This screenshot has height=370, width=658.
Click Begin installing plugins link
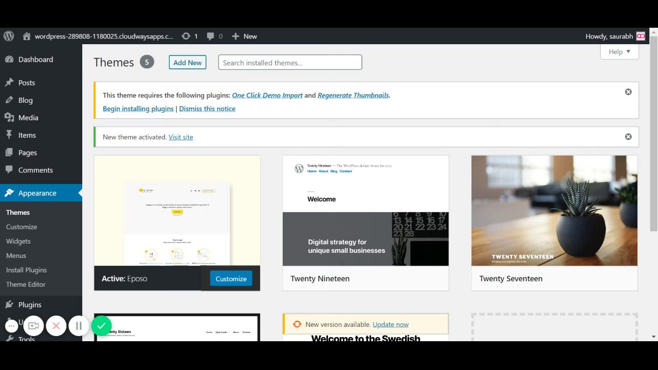pyautogui.click(x=138, y=108)
